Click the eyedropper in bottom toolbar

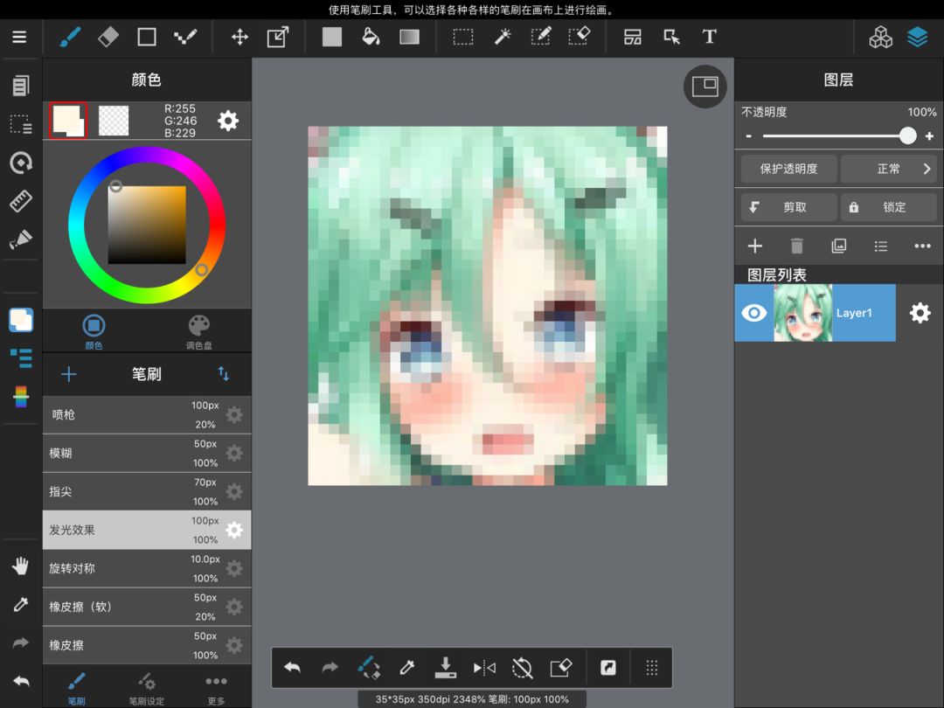tap(406, 668)
